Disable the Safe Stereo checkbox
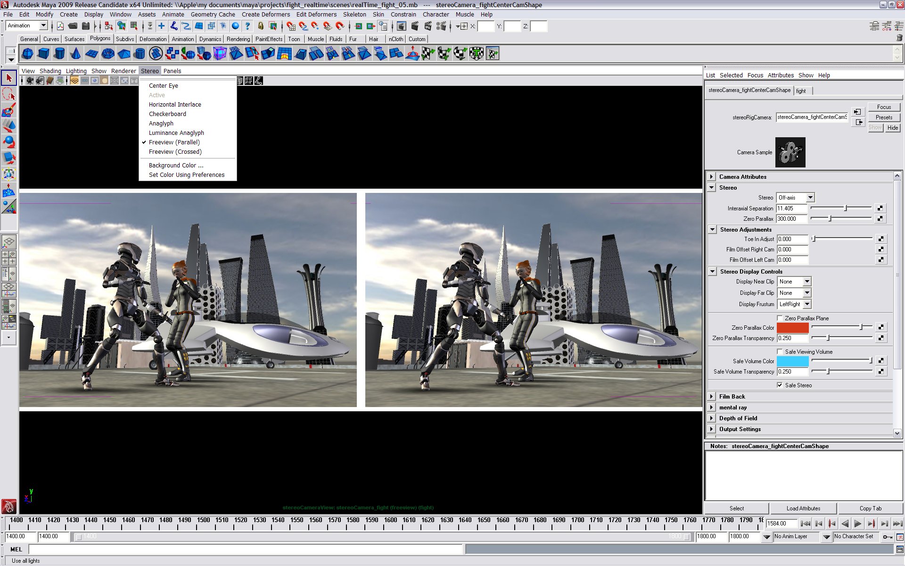 [x=781, y=385]
